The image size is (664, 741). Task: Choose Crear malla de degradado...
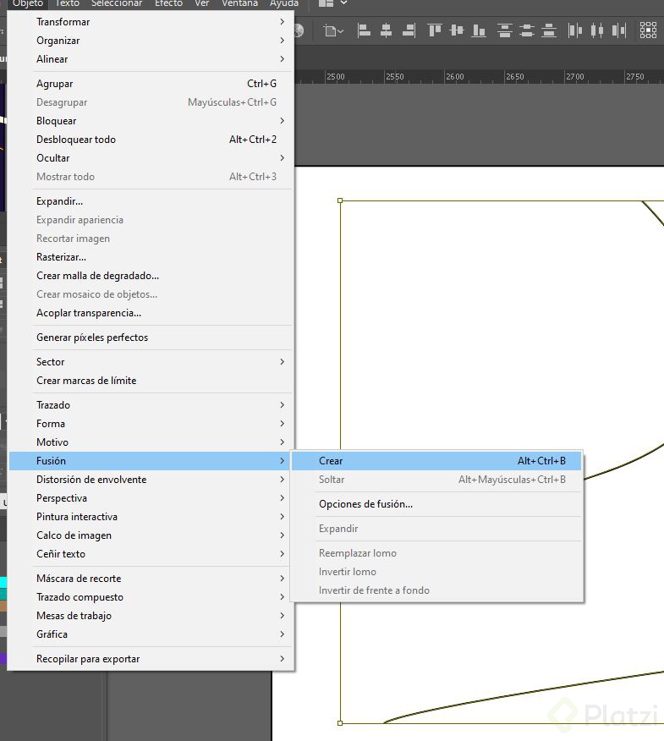pyautogui.click(x=151, y=276)
